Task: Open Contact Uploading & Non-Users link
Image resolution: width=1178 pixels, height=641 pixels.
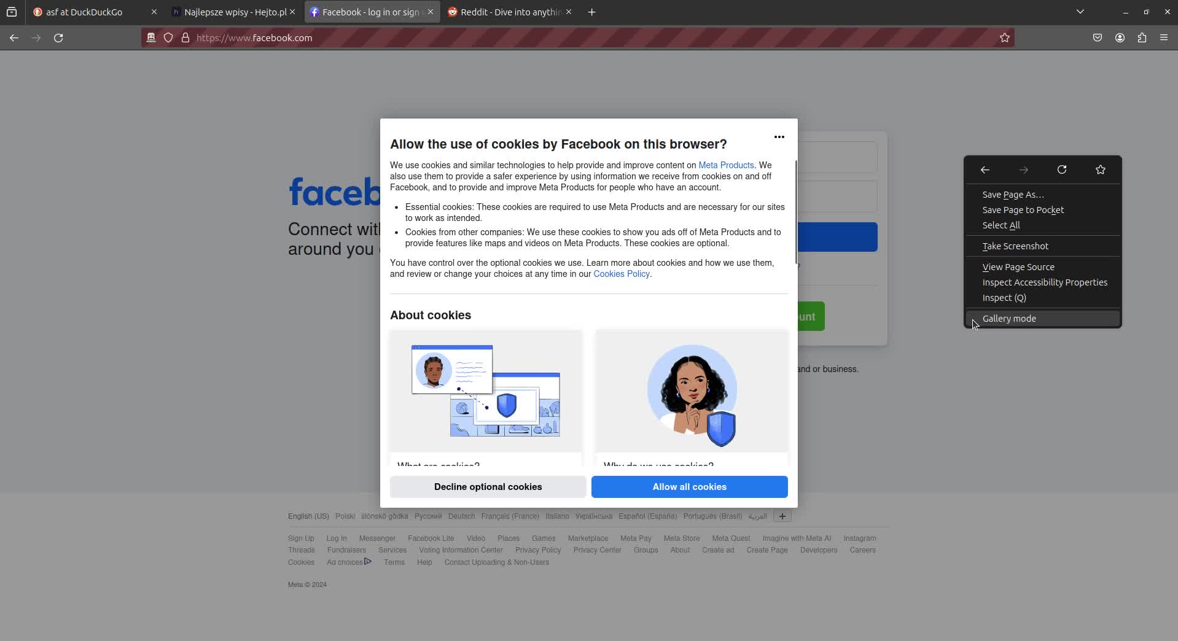Action: tap(496, 562)
